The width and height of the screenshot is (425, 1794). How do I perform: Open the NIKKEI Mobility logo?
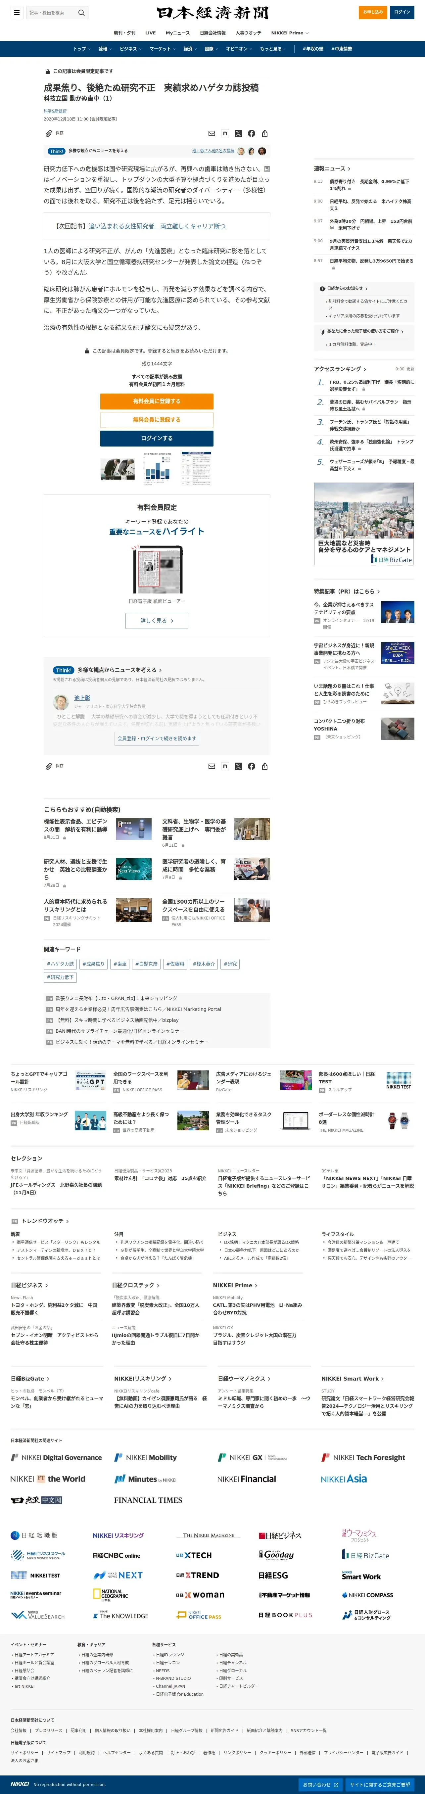(146, 1458)
